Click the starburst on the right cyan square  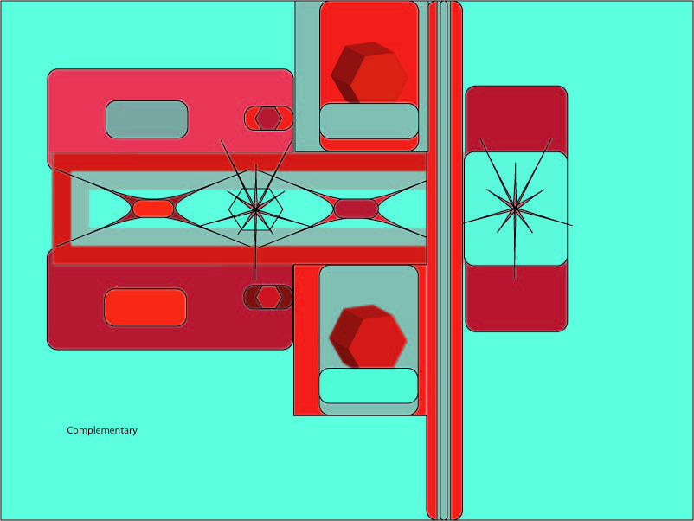(515, 208)
